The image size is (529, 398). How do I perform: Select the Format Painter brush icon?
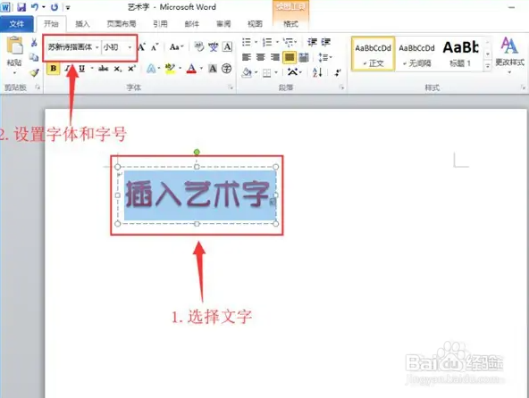(x=34, y=72)
